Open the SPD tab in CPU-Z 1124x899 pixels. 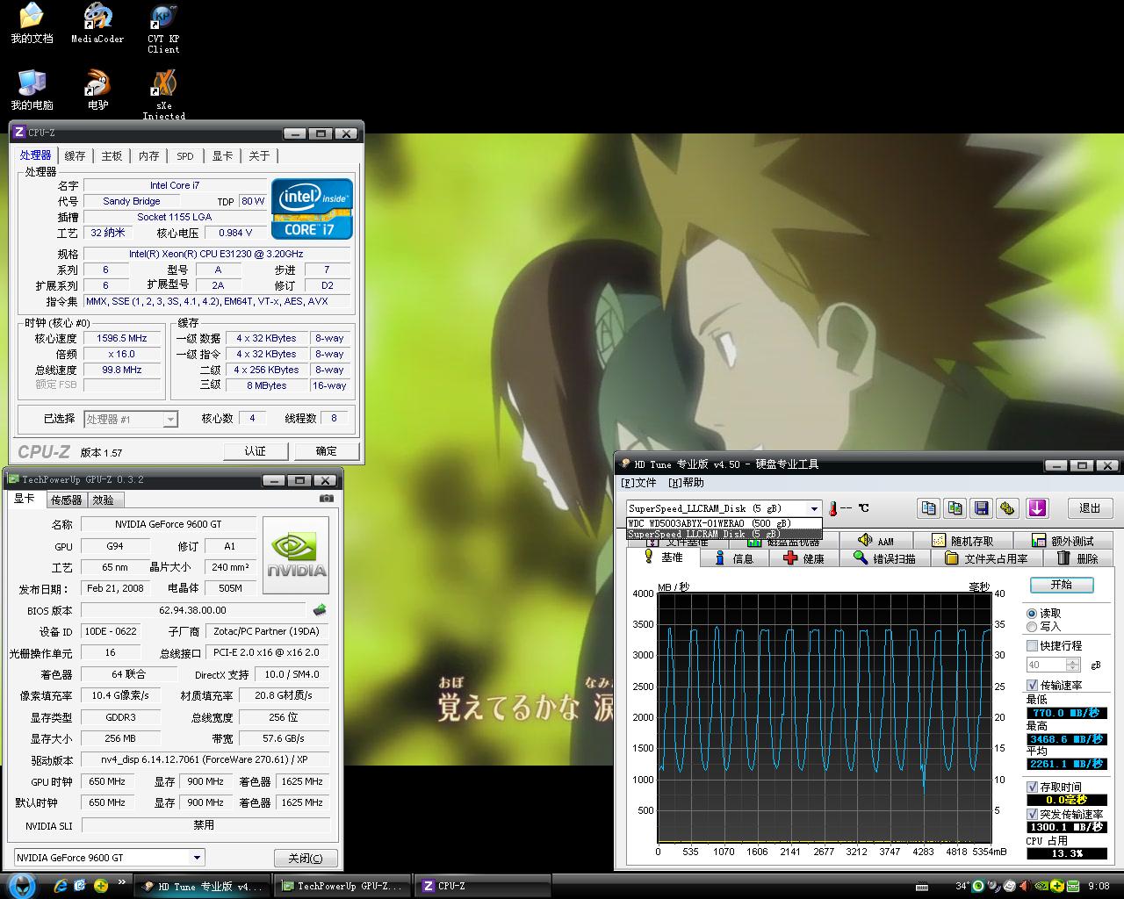[184, 155]
